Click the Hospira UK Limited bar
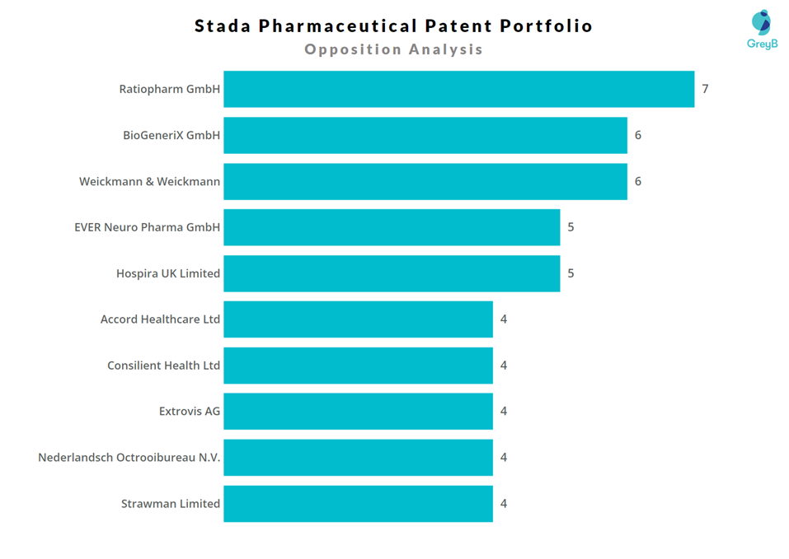Image resolution: width=789 pixels, height=559 pixels. pos(392,273)
